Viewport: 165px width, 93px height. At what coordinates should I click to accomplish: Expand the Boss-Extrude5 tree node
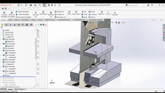point(1,60)
